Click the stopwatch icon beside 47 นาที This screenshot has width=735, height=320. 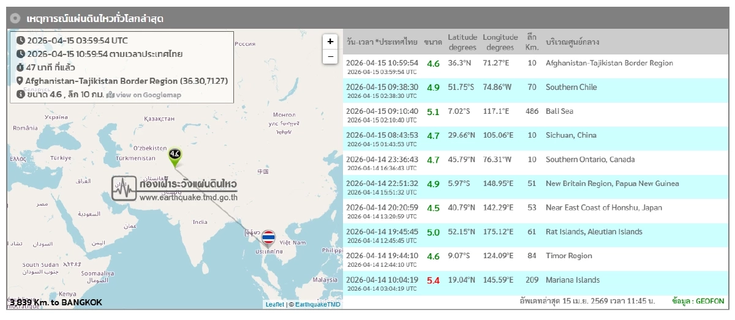coord(21,67)
